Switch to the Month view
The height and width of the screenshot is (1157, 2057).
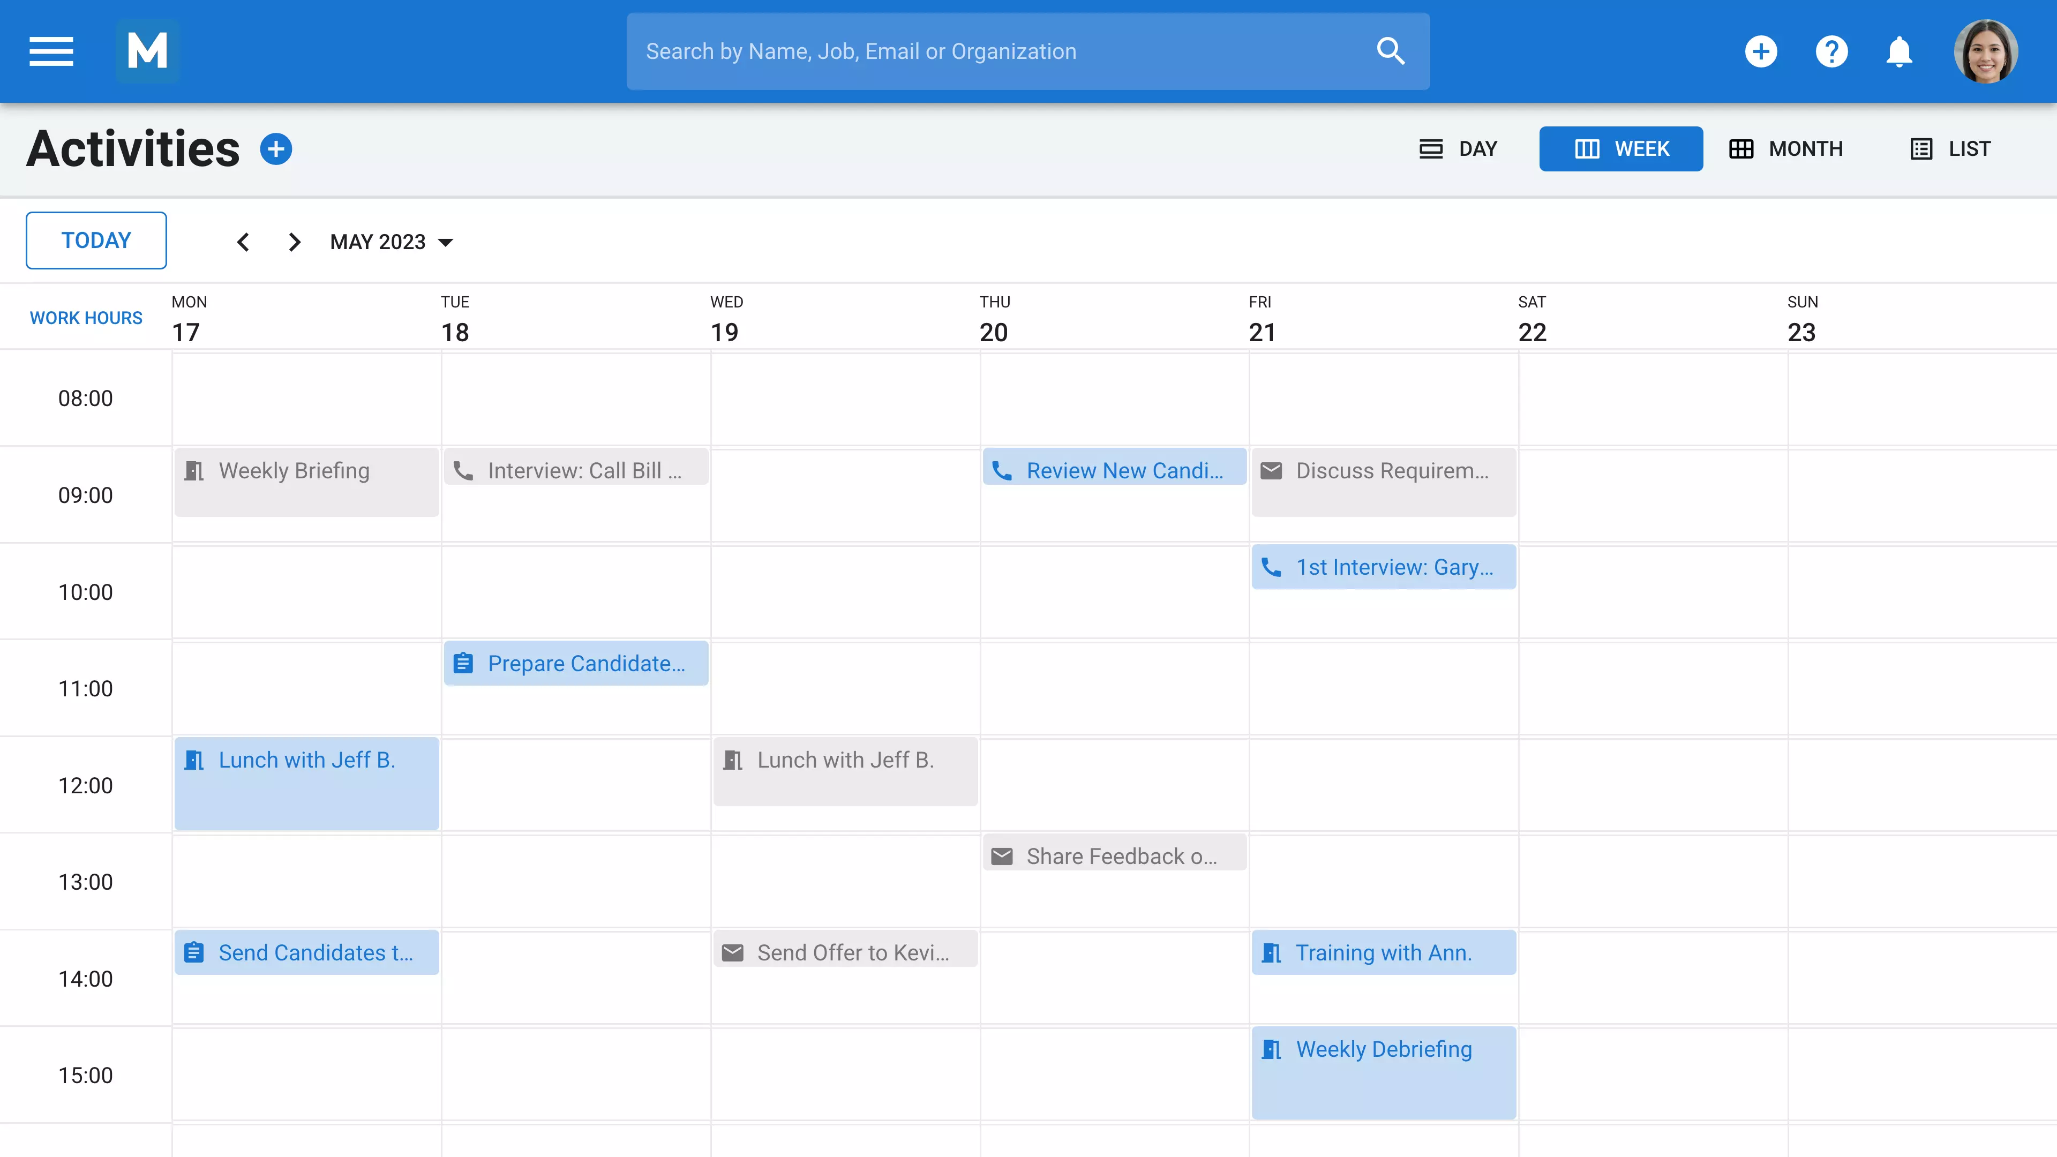[x=1786, y=149]
